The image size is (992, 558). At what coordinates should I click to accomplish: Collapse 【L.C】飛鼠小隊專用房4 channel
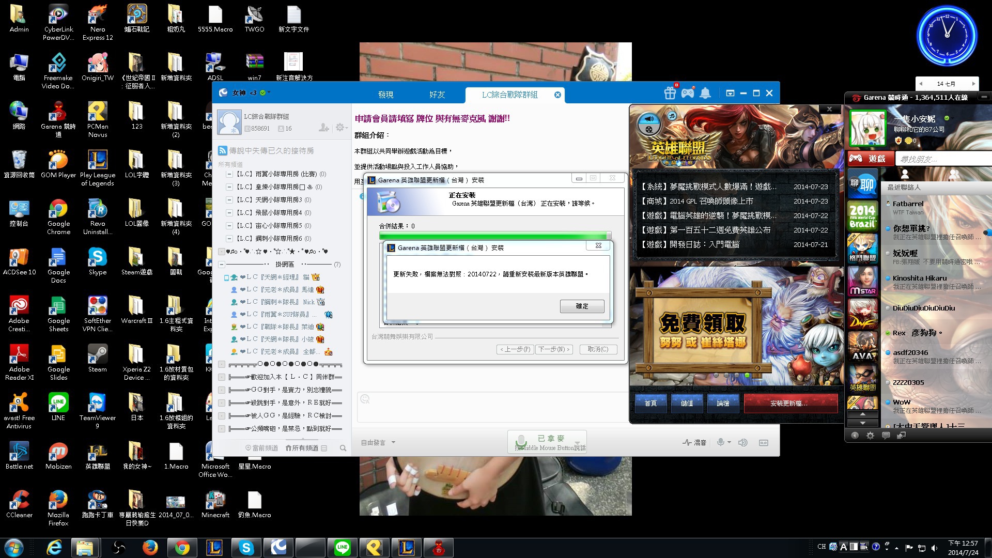pyautogui.click(x=229, y=213)
